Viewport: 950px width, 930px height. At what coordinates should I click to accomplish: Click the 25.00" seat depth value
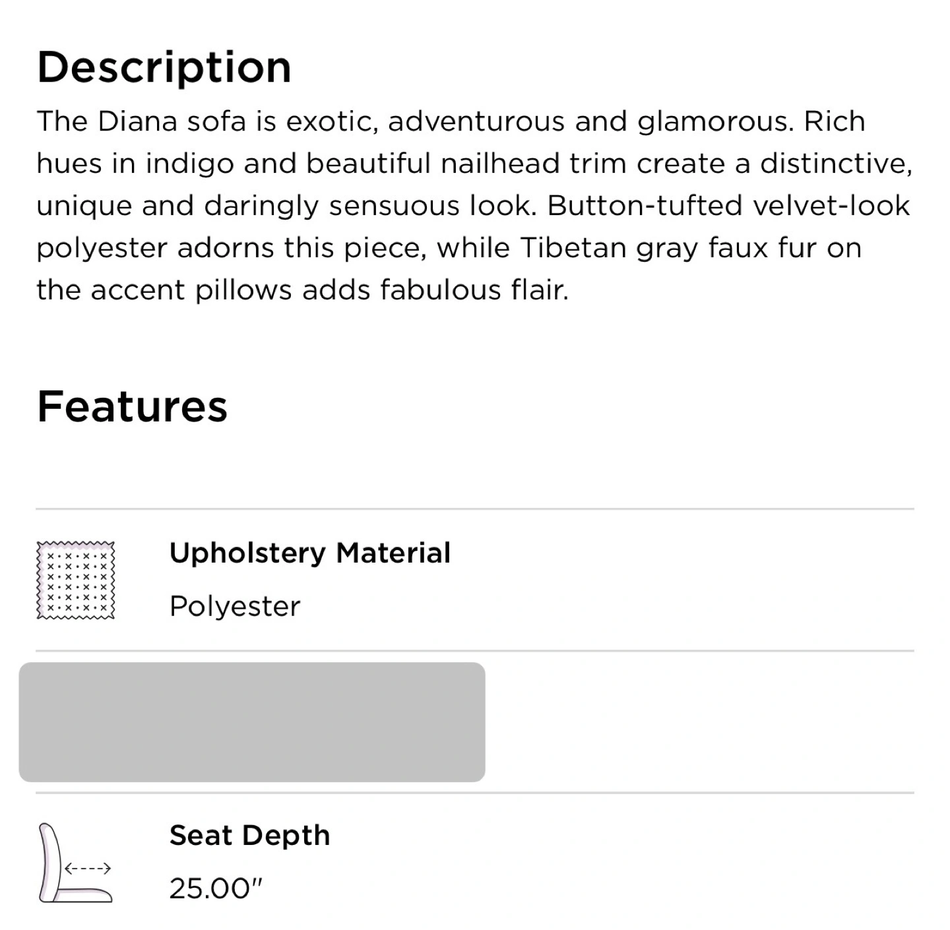click(216, 888)
